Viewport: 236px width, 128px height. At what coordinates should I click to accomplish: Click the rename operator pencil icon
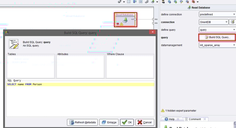click(x=181, y=2)
